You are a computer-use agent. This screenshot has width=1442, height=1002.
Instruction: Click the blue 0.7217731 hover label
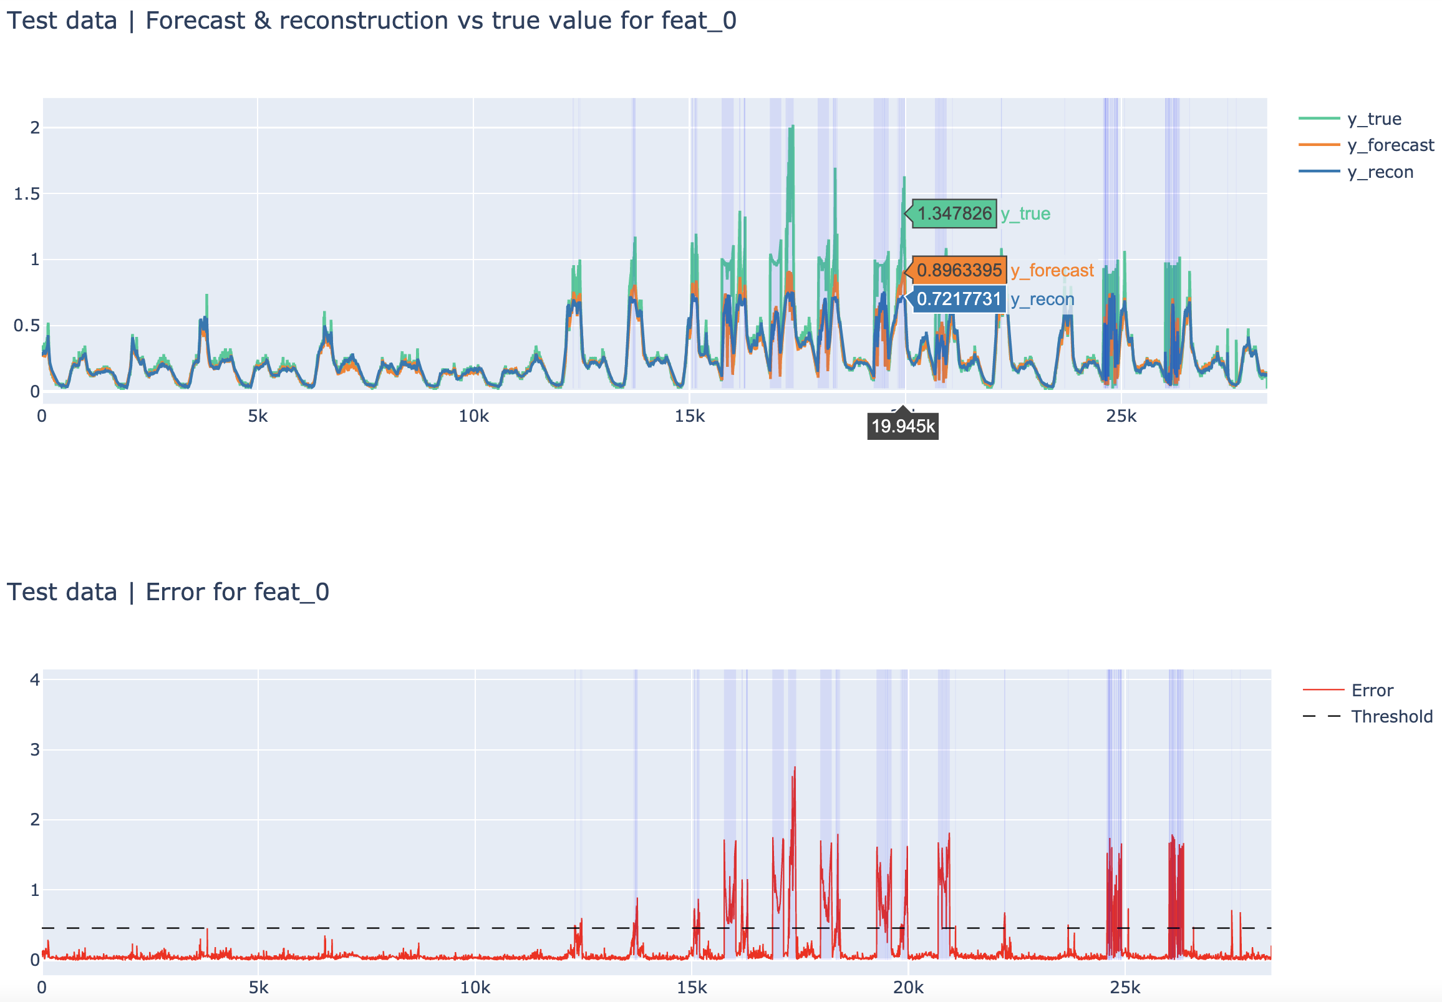coord(958,299)
